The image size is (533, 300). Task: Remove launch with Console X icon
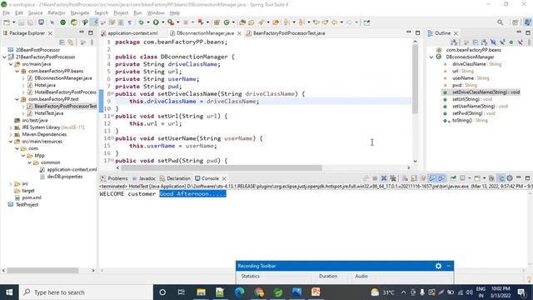(x=384, y=178)
